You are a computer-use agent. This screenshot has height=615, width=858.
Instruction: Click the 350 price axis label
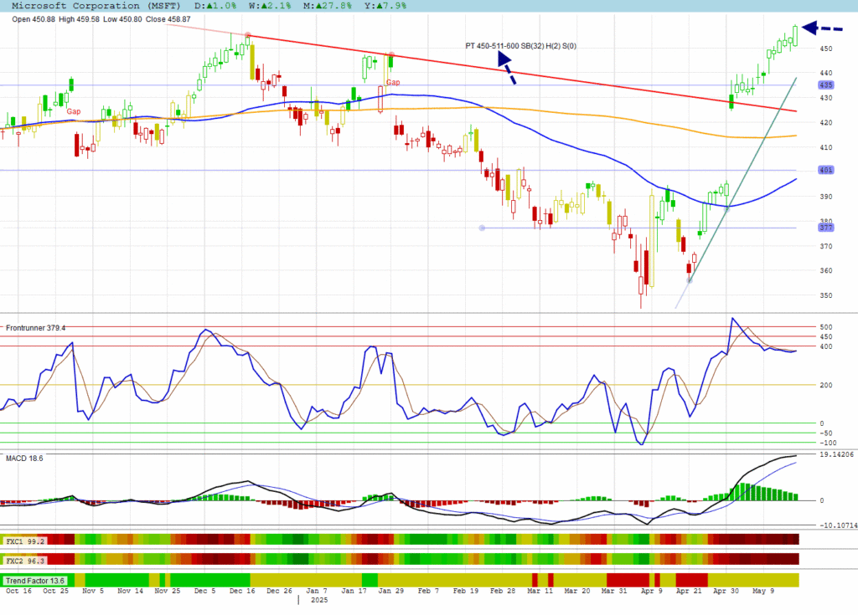point(825,295)
